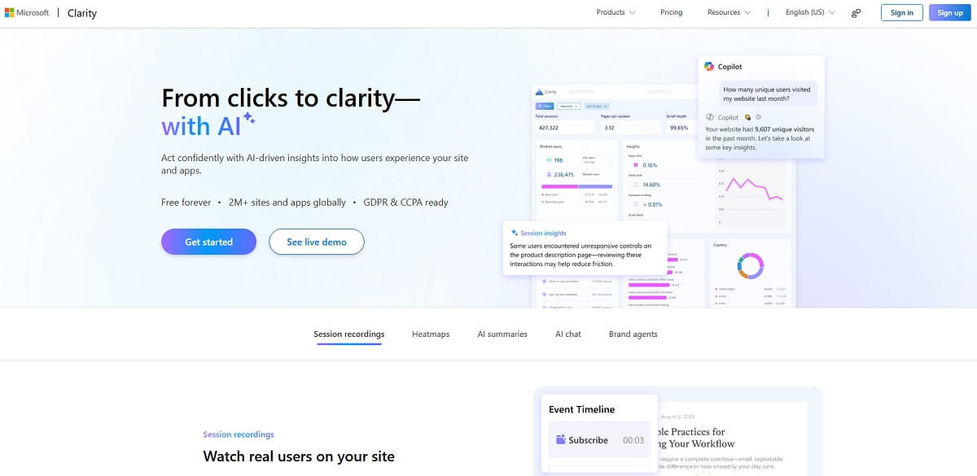Toggle the Excessive scrolling checkbox
The width and height of the screenshot is (977, 476).
point(635,203)
